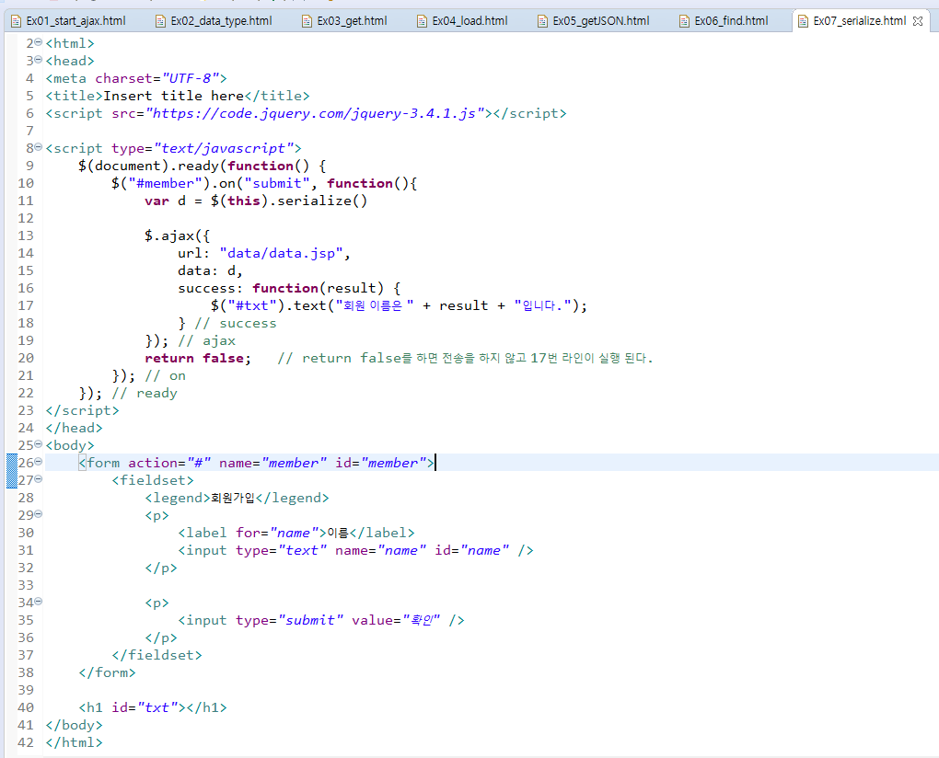Activate the Ex07_serialize.html tab
Viewport: 939px width, 758px height.
(x=859, y=21)
